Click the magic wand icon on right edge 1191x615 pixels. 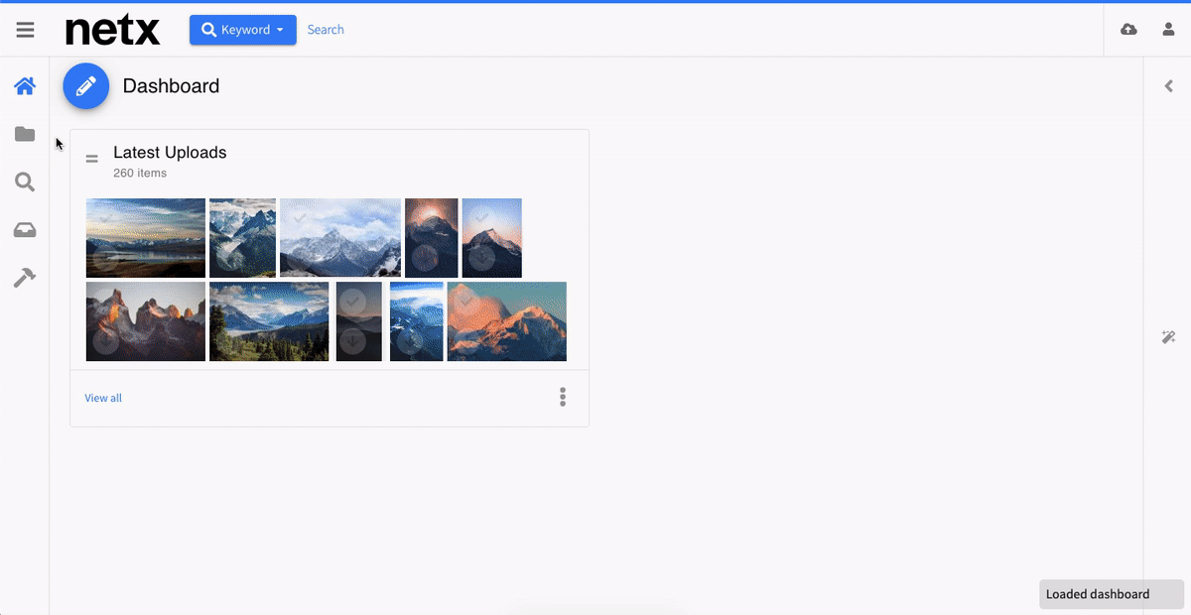pos(1168,337)
